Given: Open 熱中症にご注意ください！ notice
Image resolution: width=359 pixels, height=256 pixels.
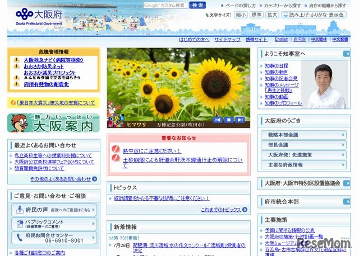Looking at the screenshot, I should pos(152,151).
